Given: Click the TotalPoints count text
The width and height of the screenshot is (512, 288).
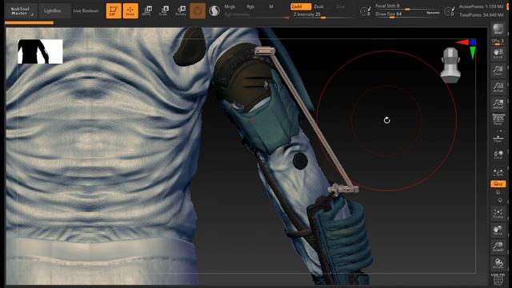Looking at the screenshot, I should pos(482,15).
